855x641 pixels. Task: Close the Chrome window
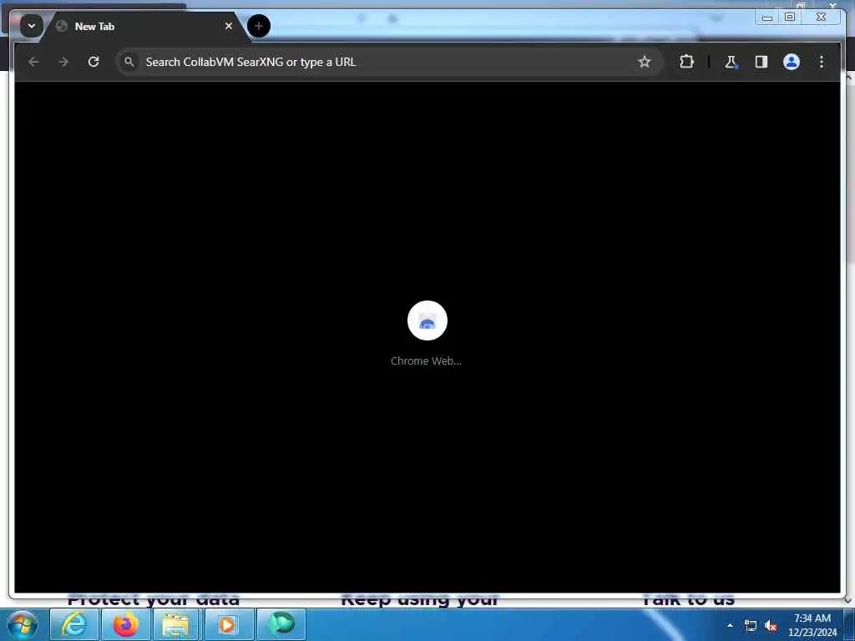[822, 18]
